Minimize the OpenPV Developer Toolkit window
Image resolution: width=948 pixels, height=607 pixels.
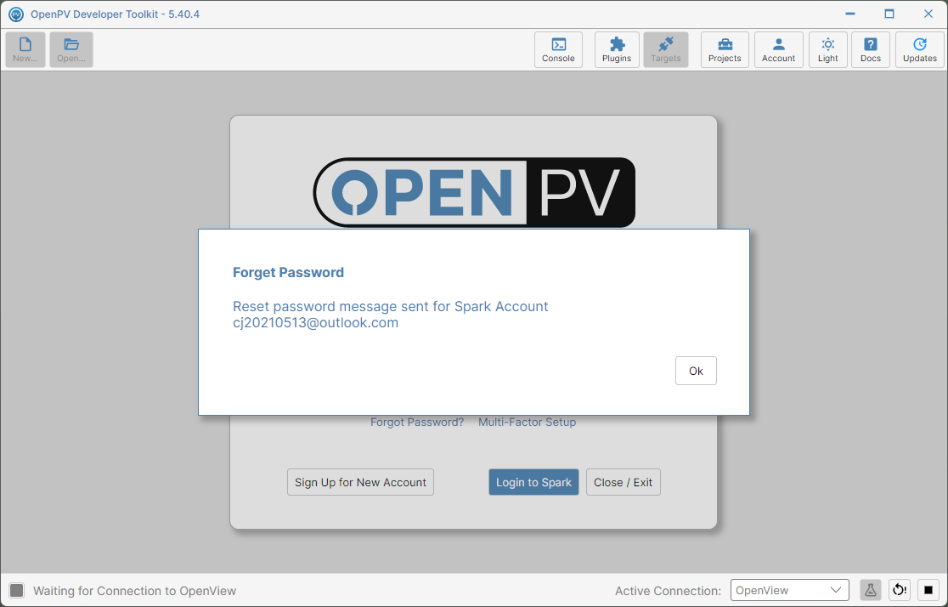point(850,14)
